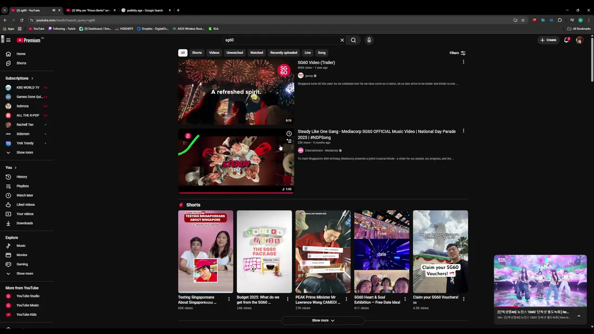The width and height of the screenshot is (594, 334).
Task: Select the Recently uploaded chip
Action: [x=284, y=52]
